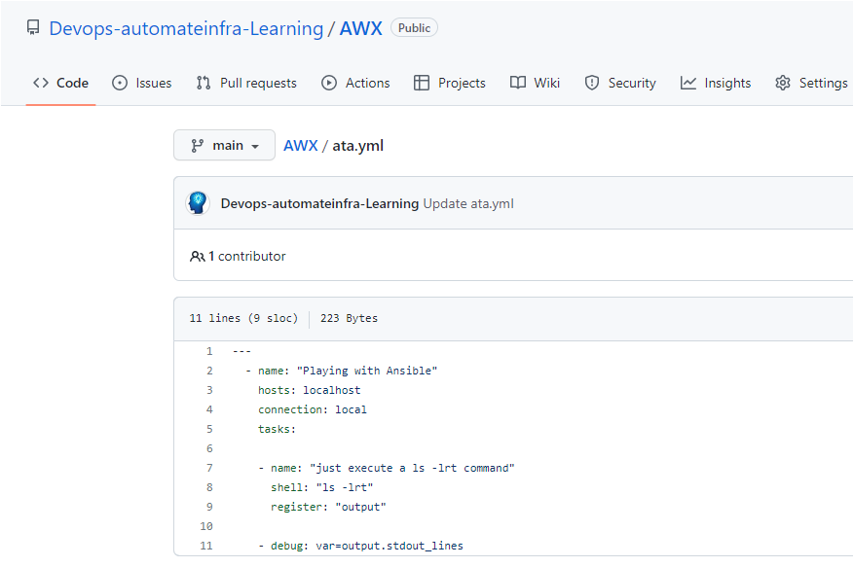
Task: Click the Actions play icon
Action: pos(329,83)
